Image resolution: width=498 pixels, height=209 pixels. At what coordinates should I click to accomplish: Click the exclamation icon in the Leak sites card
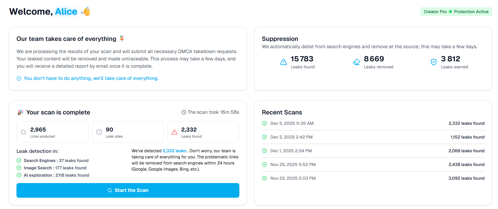[99, 132]
